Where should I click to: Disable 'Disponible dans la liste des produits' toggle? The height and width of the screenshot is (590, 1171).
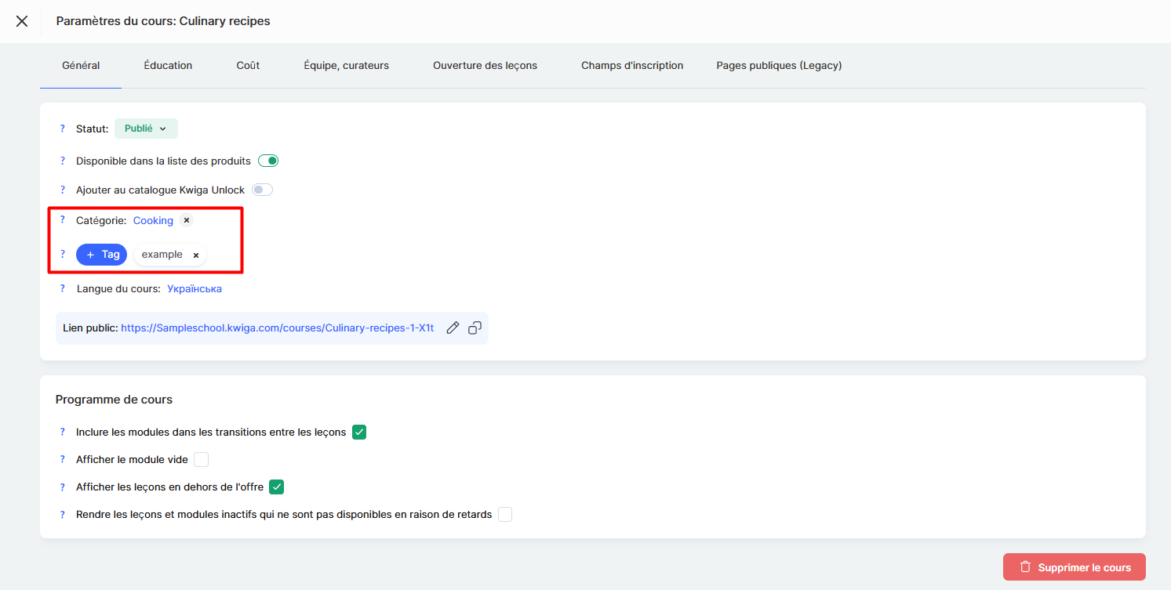tap(268, 161)
